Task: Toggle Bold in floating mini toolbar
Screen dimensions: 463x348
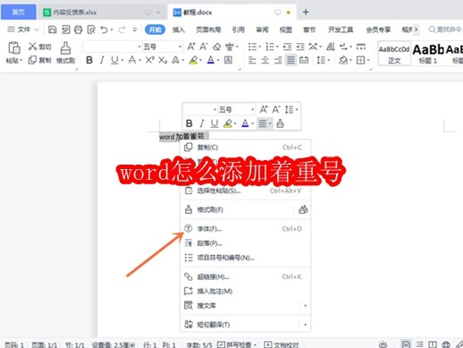Action: pos(189,123)
